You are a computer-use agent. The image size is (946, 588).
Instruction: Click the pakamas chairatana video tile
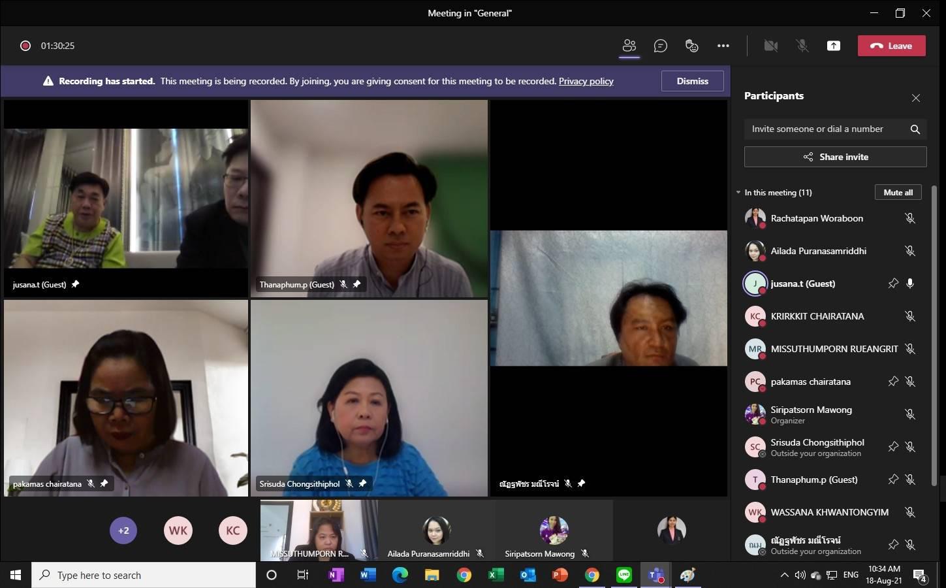pos(126,398)
